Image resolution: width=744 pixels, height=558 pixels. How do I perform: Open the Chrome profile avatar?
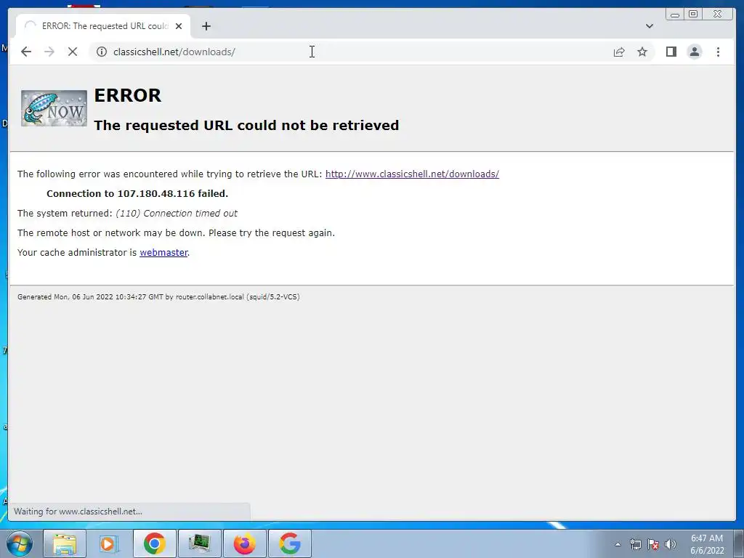pyautogui.click(x=694, y=52)
